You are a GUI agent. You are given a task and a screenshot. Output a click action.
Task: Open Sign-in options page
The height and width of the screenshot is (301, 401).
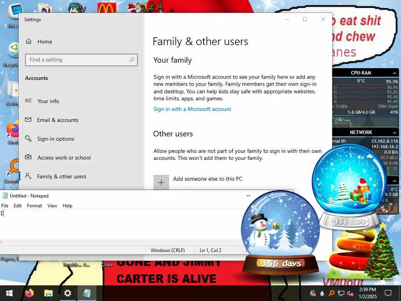coord(50,139)
